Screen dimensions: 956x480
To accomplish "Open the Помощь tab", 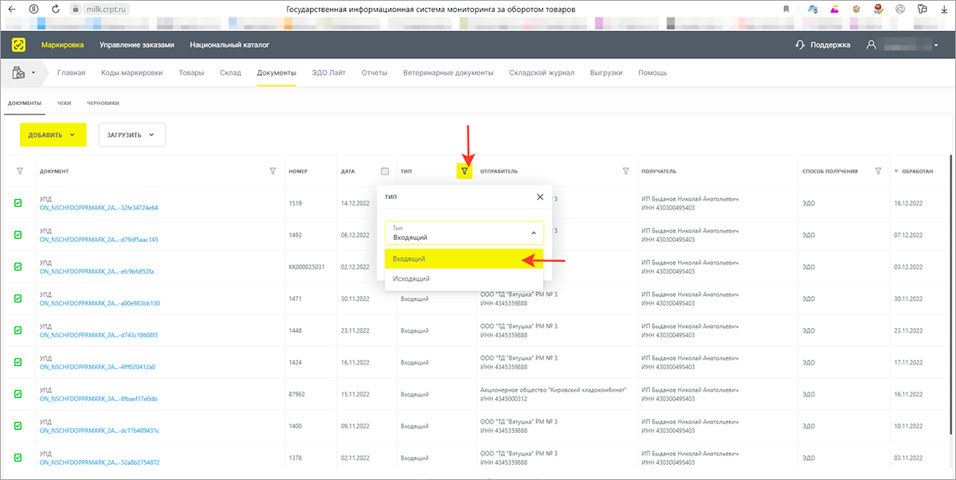I will pos(652,73).
